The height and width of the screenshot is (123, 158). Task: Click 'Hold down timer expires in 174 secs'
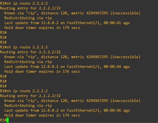pyautogui.click(x=42, y=115)
